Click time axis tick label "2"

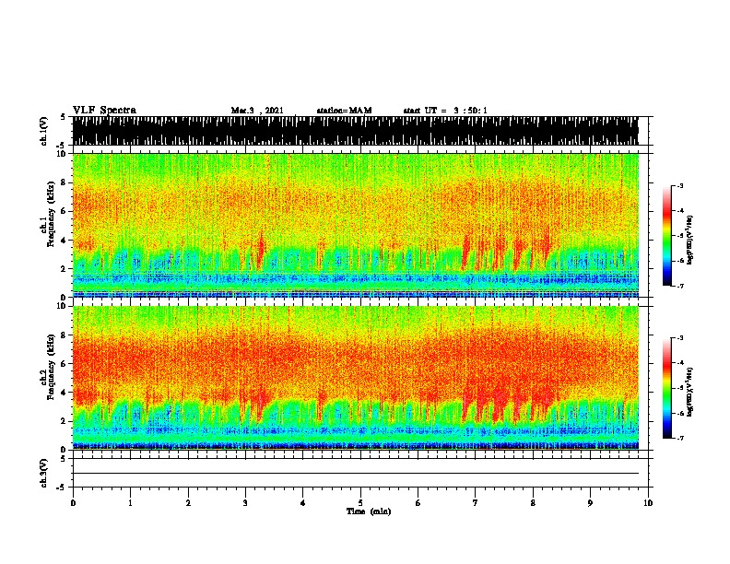tap(188, 503)
